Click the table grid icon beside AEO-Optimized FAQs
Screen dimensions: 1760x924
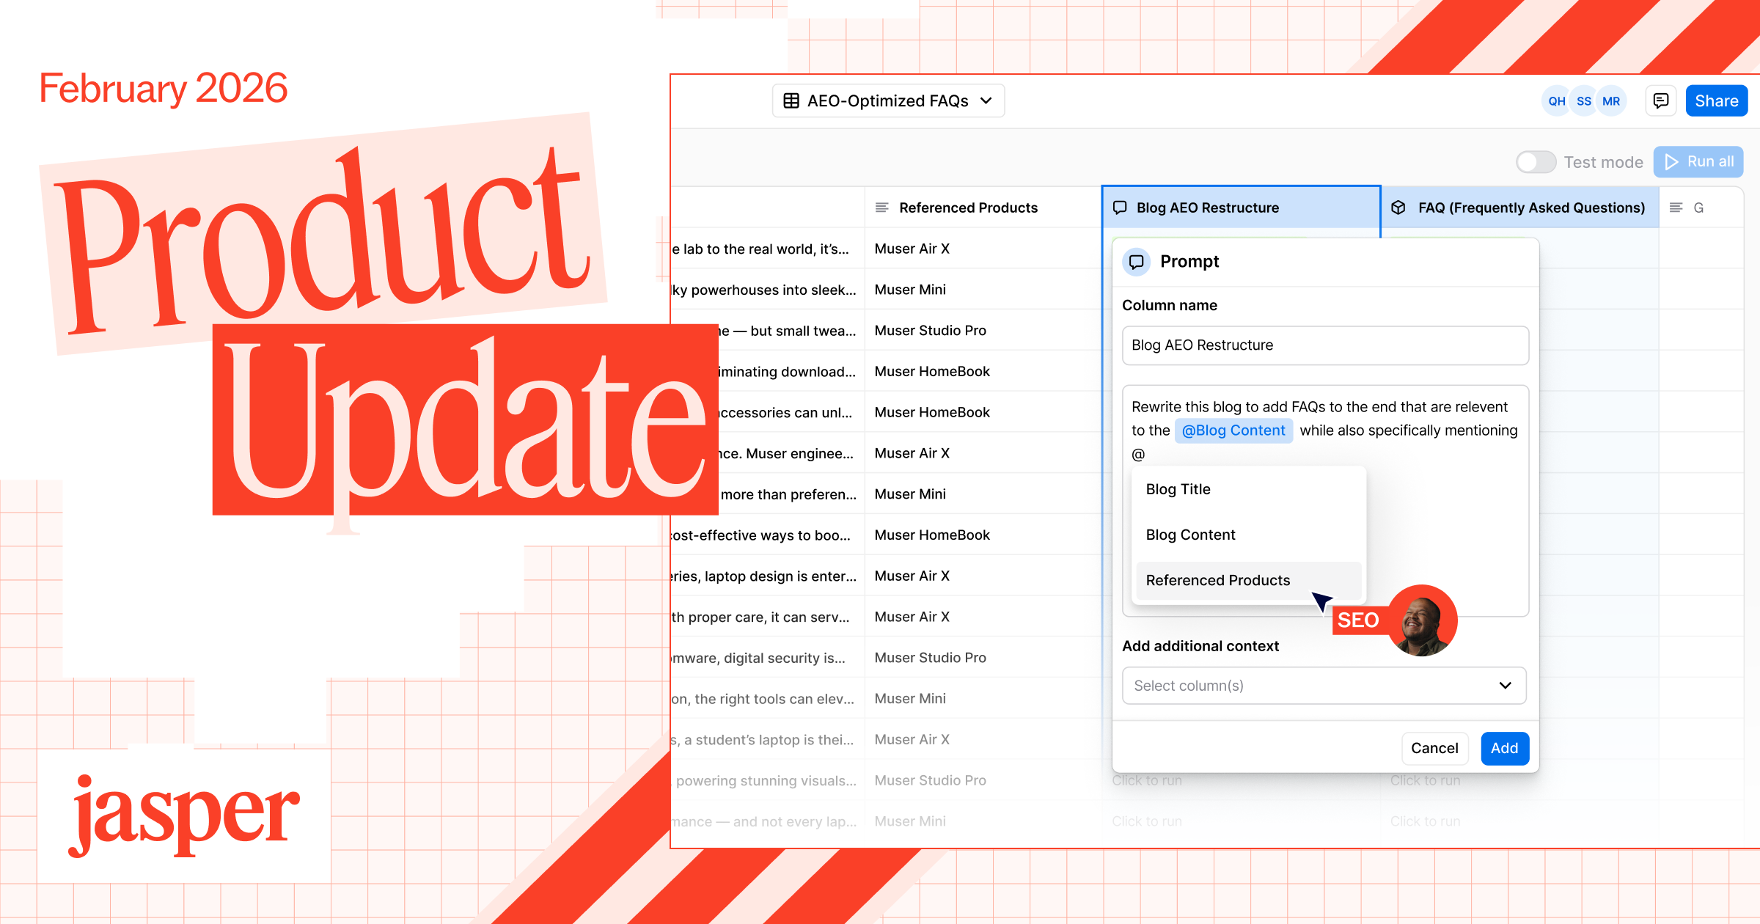click(791, 100)
